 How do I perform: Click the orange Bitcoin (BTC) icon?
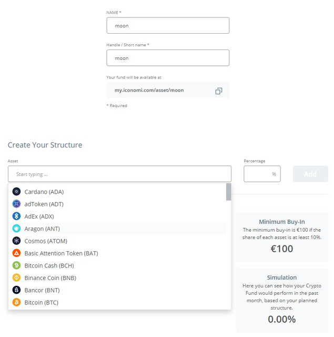pyautogui.click(x=16, y=302)
